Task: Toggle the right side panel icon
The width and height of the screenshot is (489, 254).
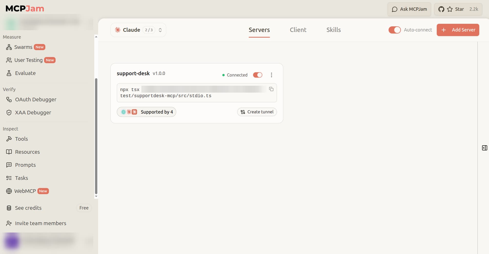Action: point(485,148)
